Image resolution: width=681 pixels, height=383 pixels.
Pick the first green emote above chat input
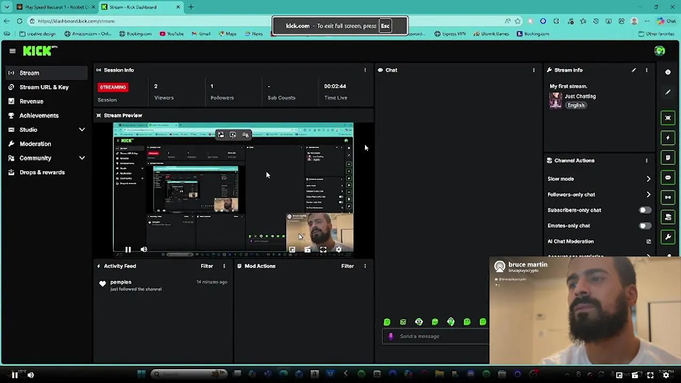tap(387, 322)
